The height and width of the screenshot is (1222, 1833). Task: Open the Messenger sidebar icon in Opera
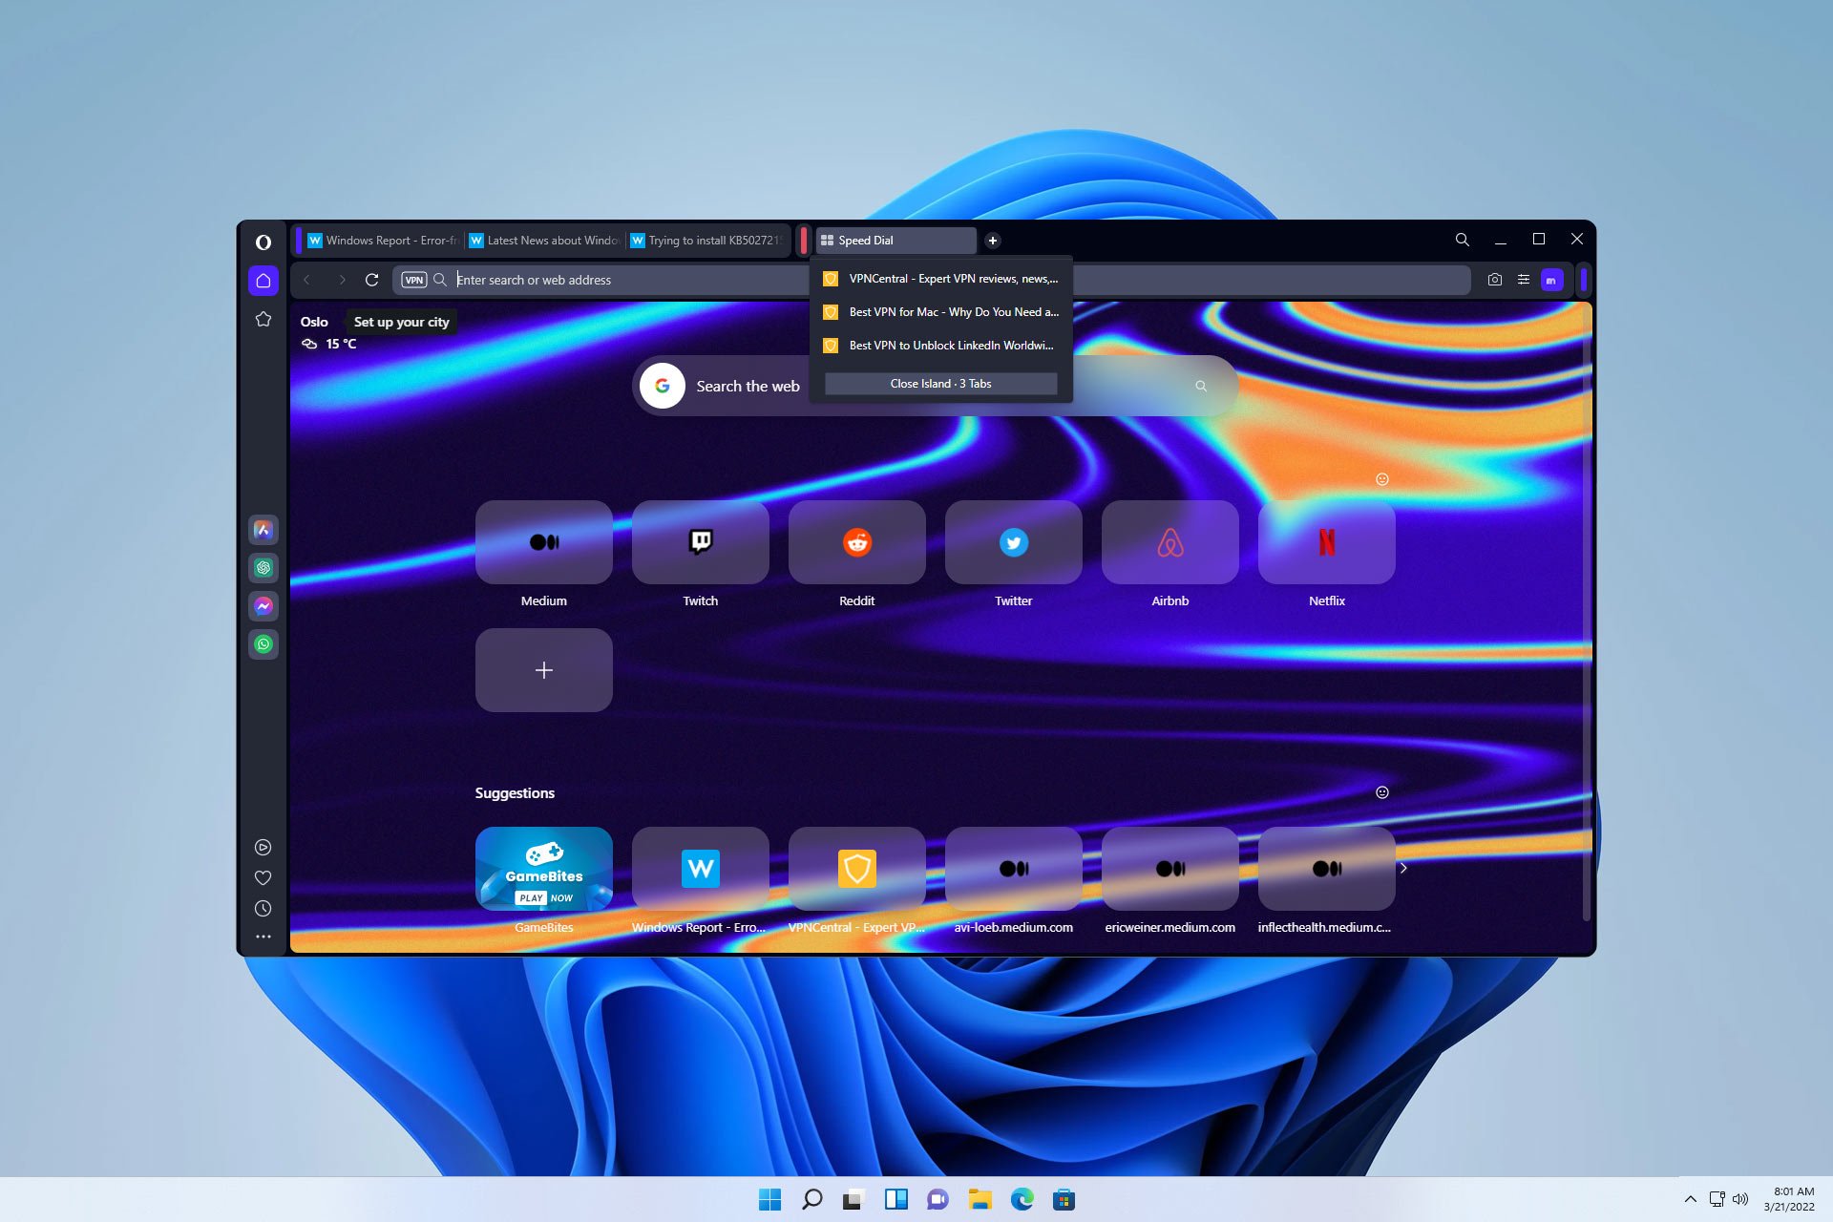[262, 605]
